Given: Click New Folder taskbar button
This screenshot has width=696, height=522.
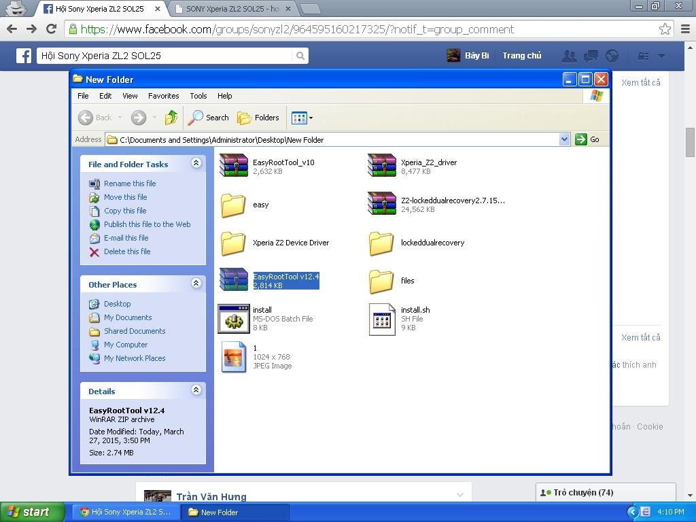Looking at the screenshot, I should pyautogui.click(x=235, y=512).
